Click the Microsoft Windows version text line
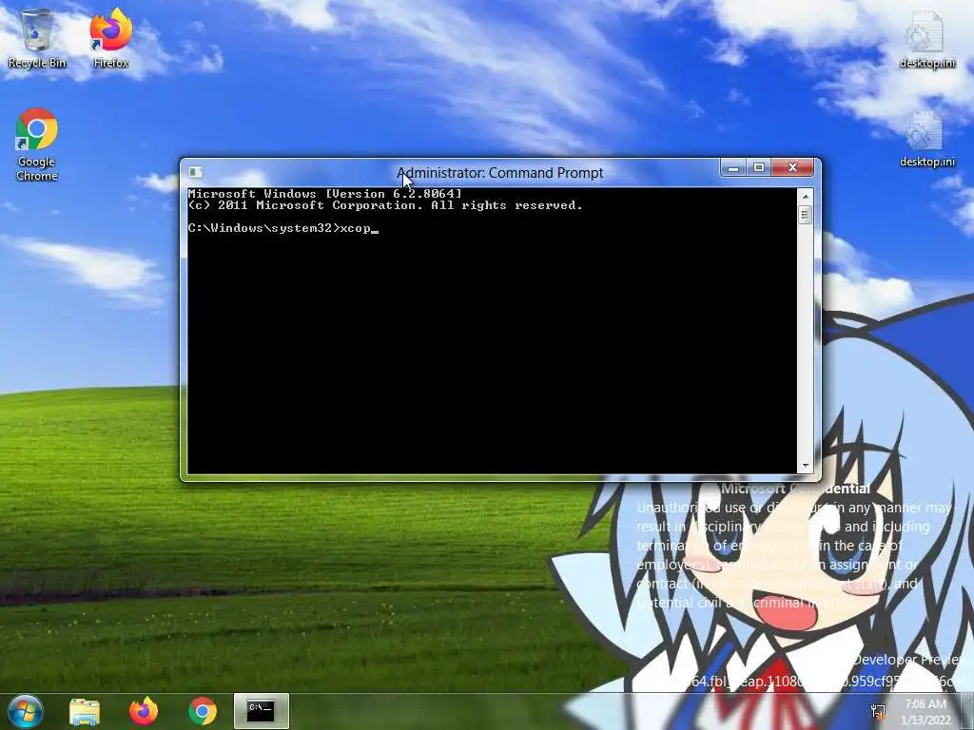The image size is (974, 730). (325, 194)
